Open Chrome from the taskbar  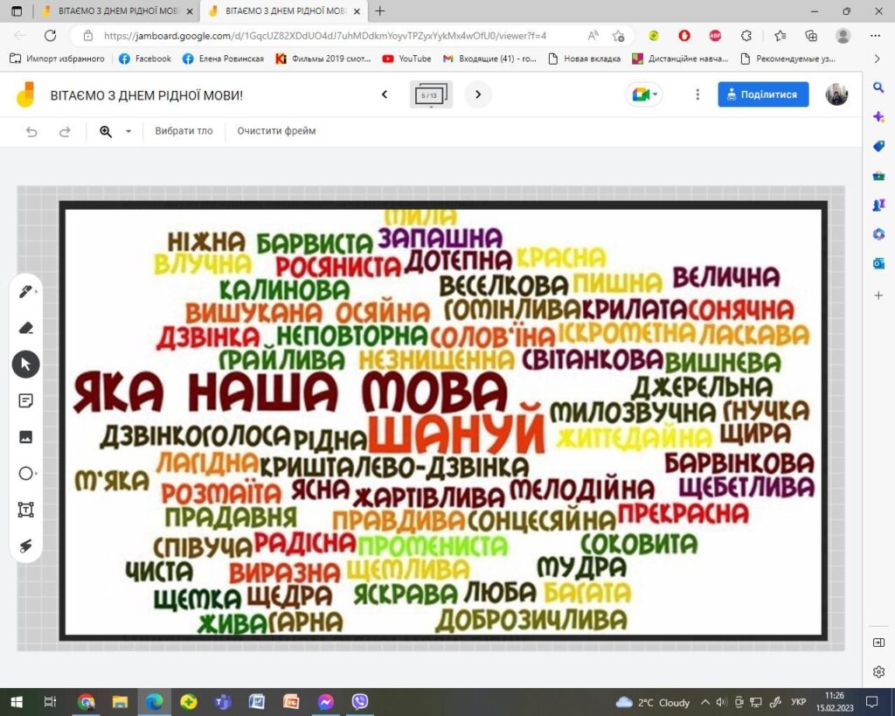(x=87, y=702)
